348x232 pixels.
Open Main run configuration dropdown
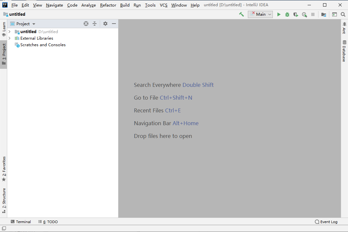point(260,14)
